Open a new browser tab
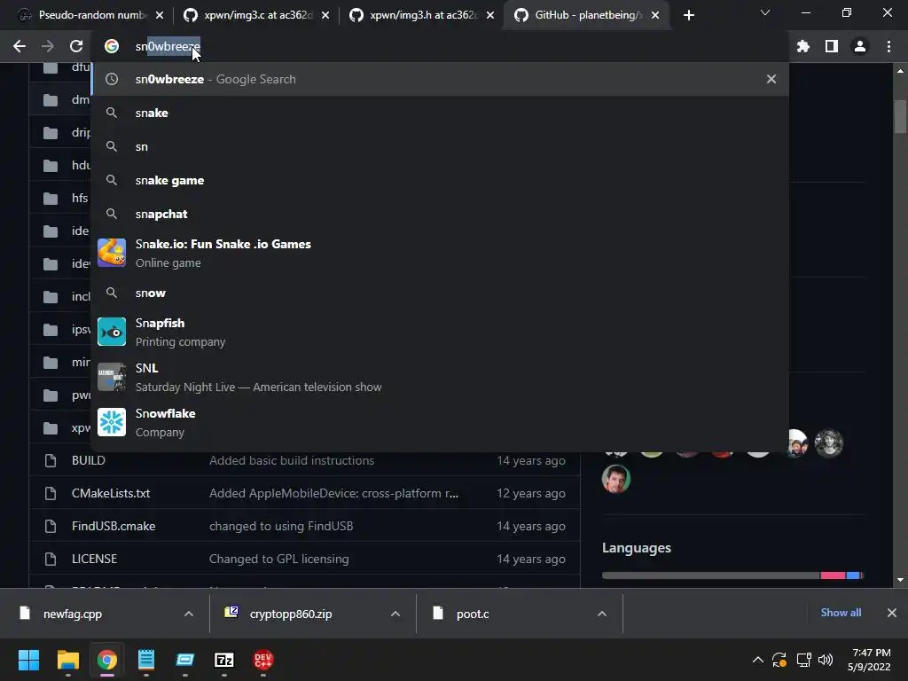This screenshot has width=908, height=681. pyautogui.click(x=688, y=16)
